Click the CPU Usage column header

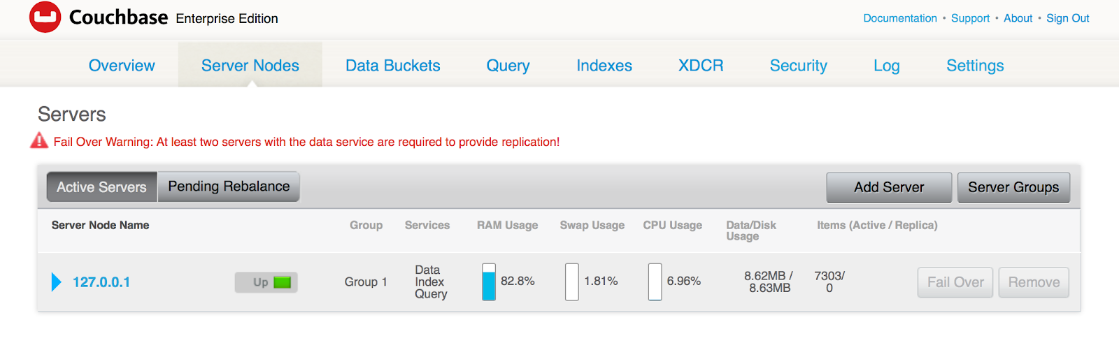pyautogui.click(x=673, y=225)
